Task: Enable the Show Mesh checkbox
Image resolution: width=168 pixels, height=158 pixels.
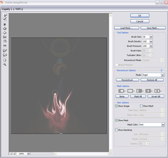Action: click(141, 106)
